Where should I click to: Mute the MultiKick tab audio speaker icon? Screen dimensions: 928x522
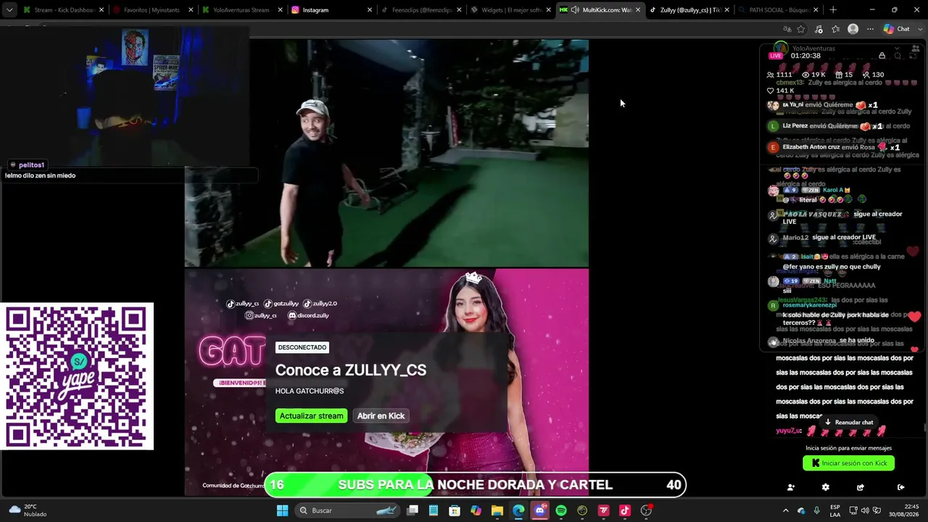(575, 10)
